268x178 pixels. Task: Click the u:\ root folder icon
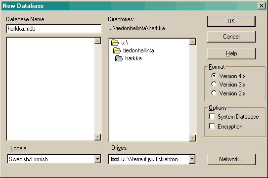[115, 42]
